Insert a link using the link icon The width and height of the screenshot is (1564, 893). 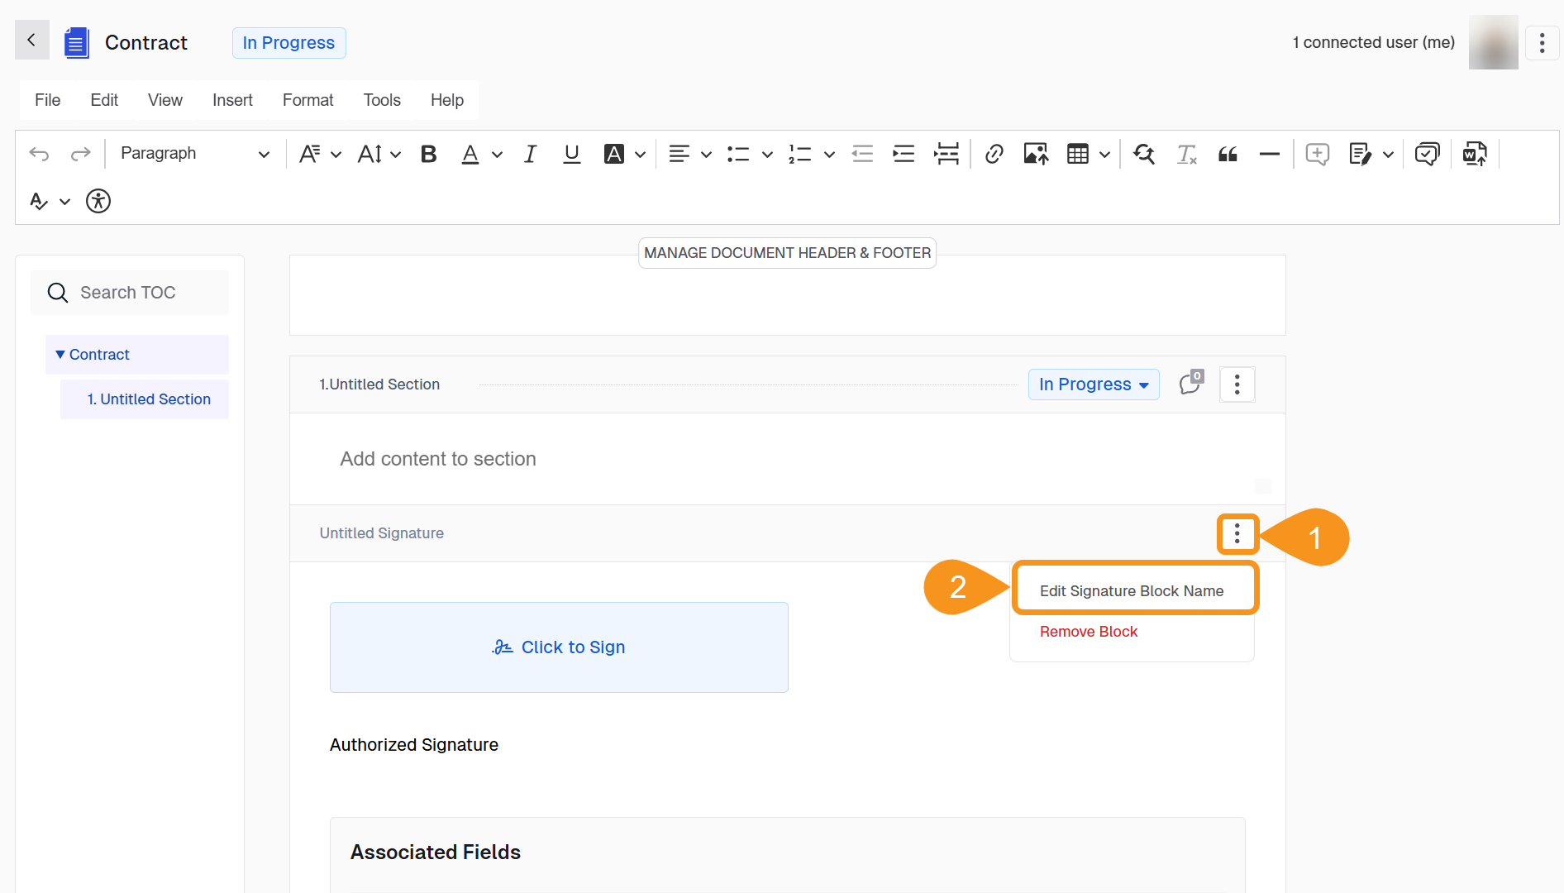coord(994,154)
